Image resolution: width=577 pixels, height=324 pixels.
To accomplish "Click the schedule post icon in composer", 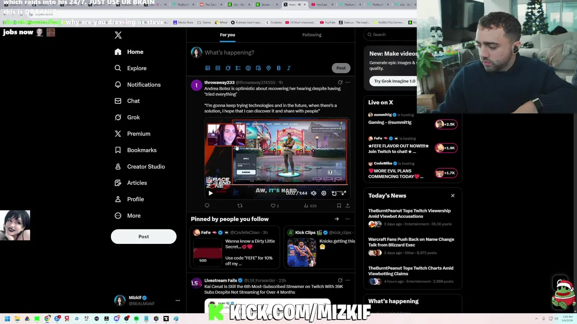I will pyautogui.click(x=258, y=68).
